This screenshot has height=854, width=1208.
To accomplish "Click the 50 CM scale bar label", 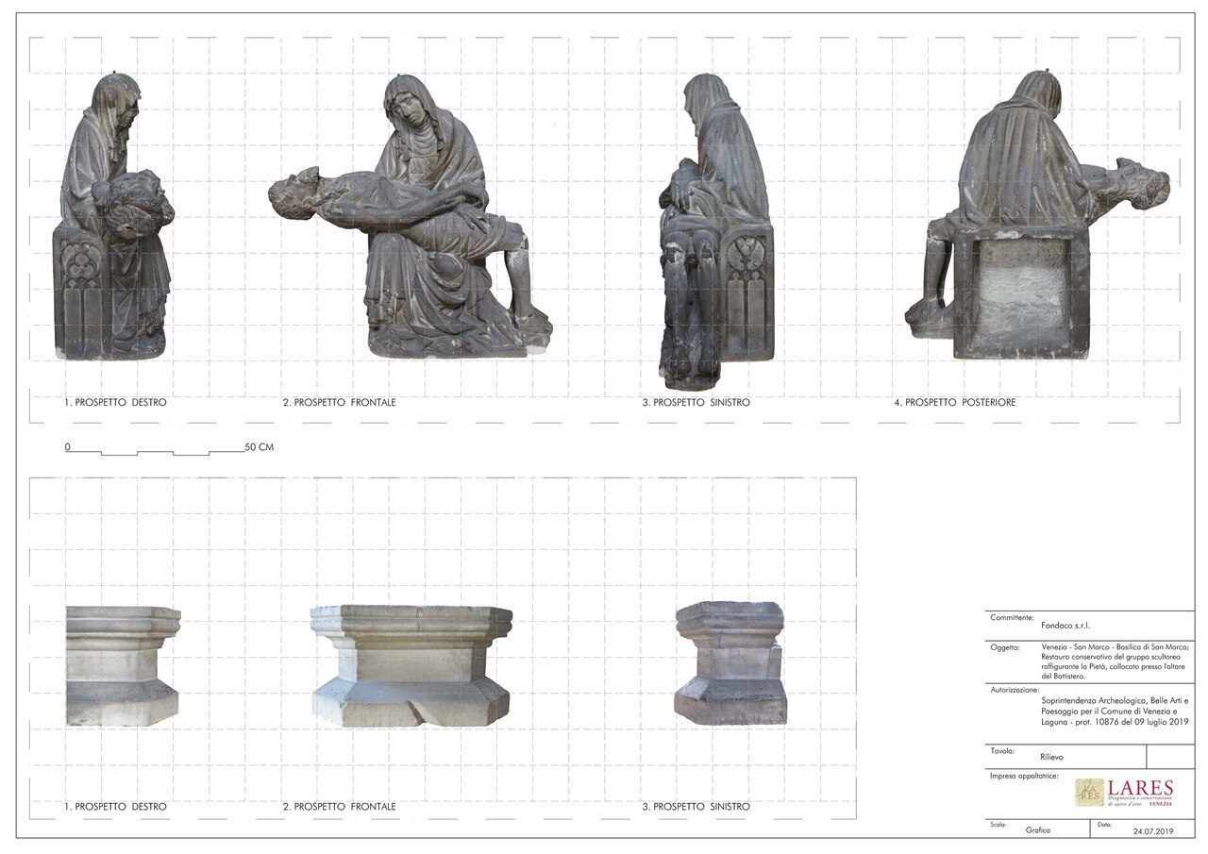I will pyautogui.click(x=259, y=447).
